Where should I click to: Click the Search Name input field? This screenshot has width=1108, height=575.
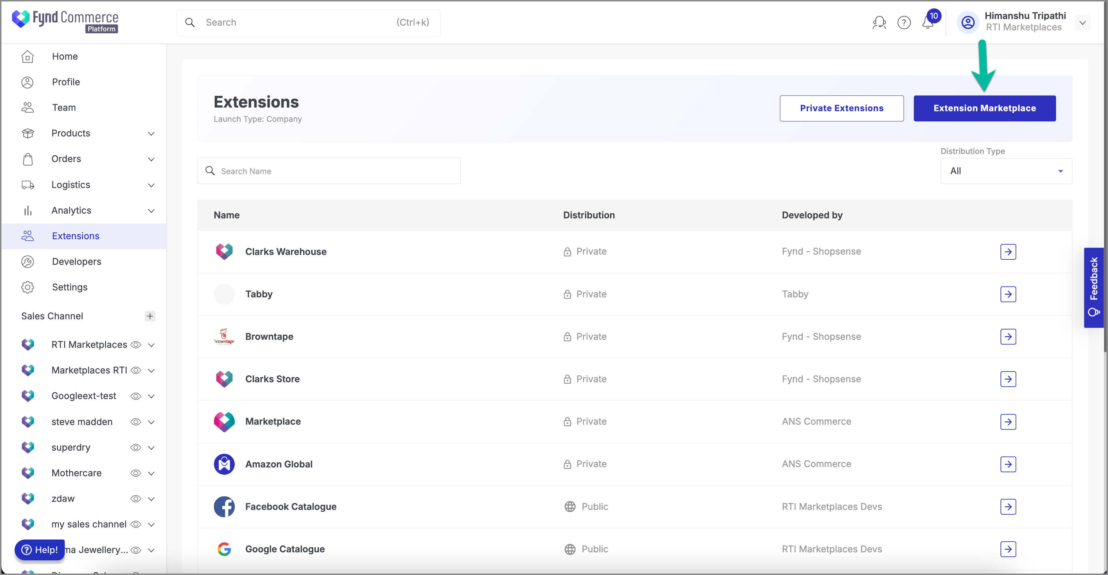pyautogui.click(x=329, y=171)
